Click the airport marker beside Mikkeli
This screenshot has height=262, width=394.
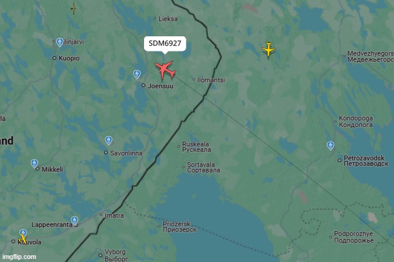click(x=34, y=163)
